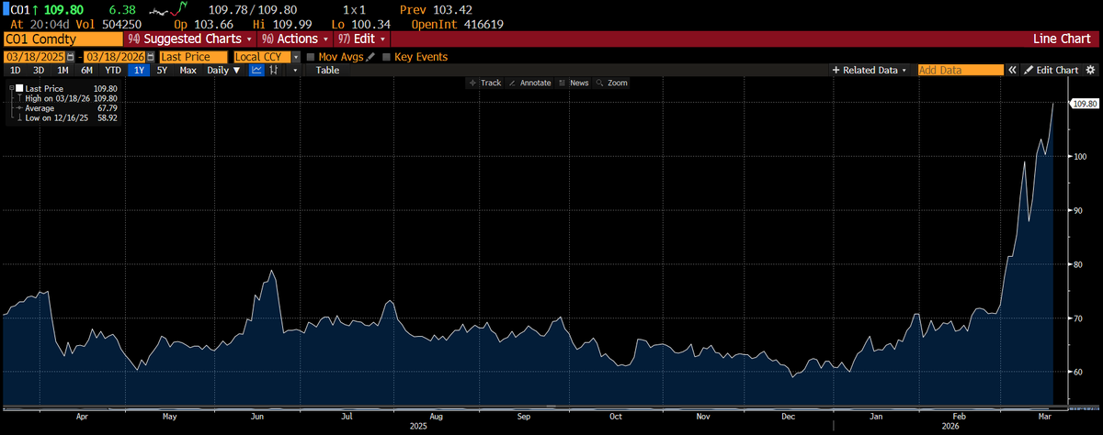Image resolution: width=1103 pixels, height=435 pixels.
Task: Show News on the chart
Action: (574, 83)
